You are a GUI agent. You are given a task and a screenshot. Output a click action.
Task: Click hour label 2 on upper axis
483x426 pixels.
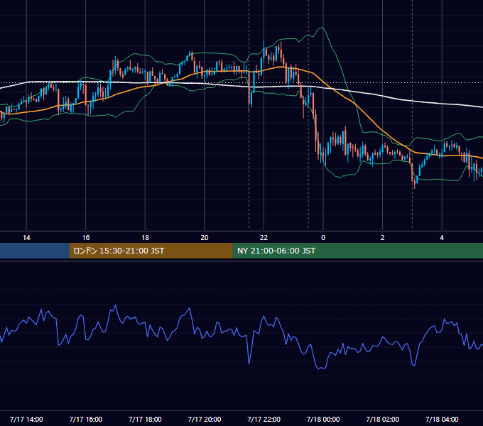(383, 238)
